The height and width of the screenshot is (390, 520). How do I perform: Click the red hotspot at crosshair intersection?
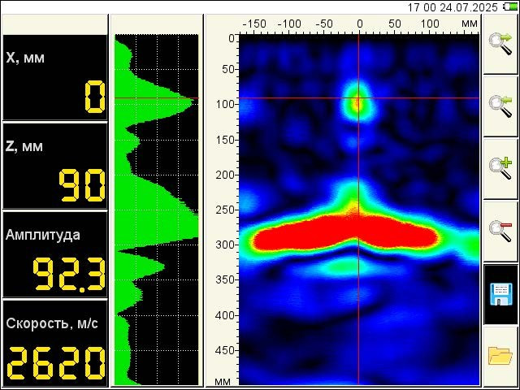point(358,99)
